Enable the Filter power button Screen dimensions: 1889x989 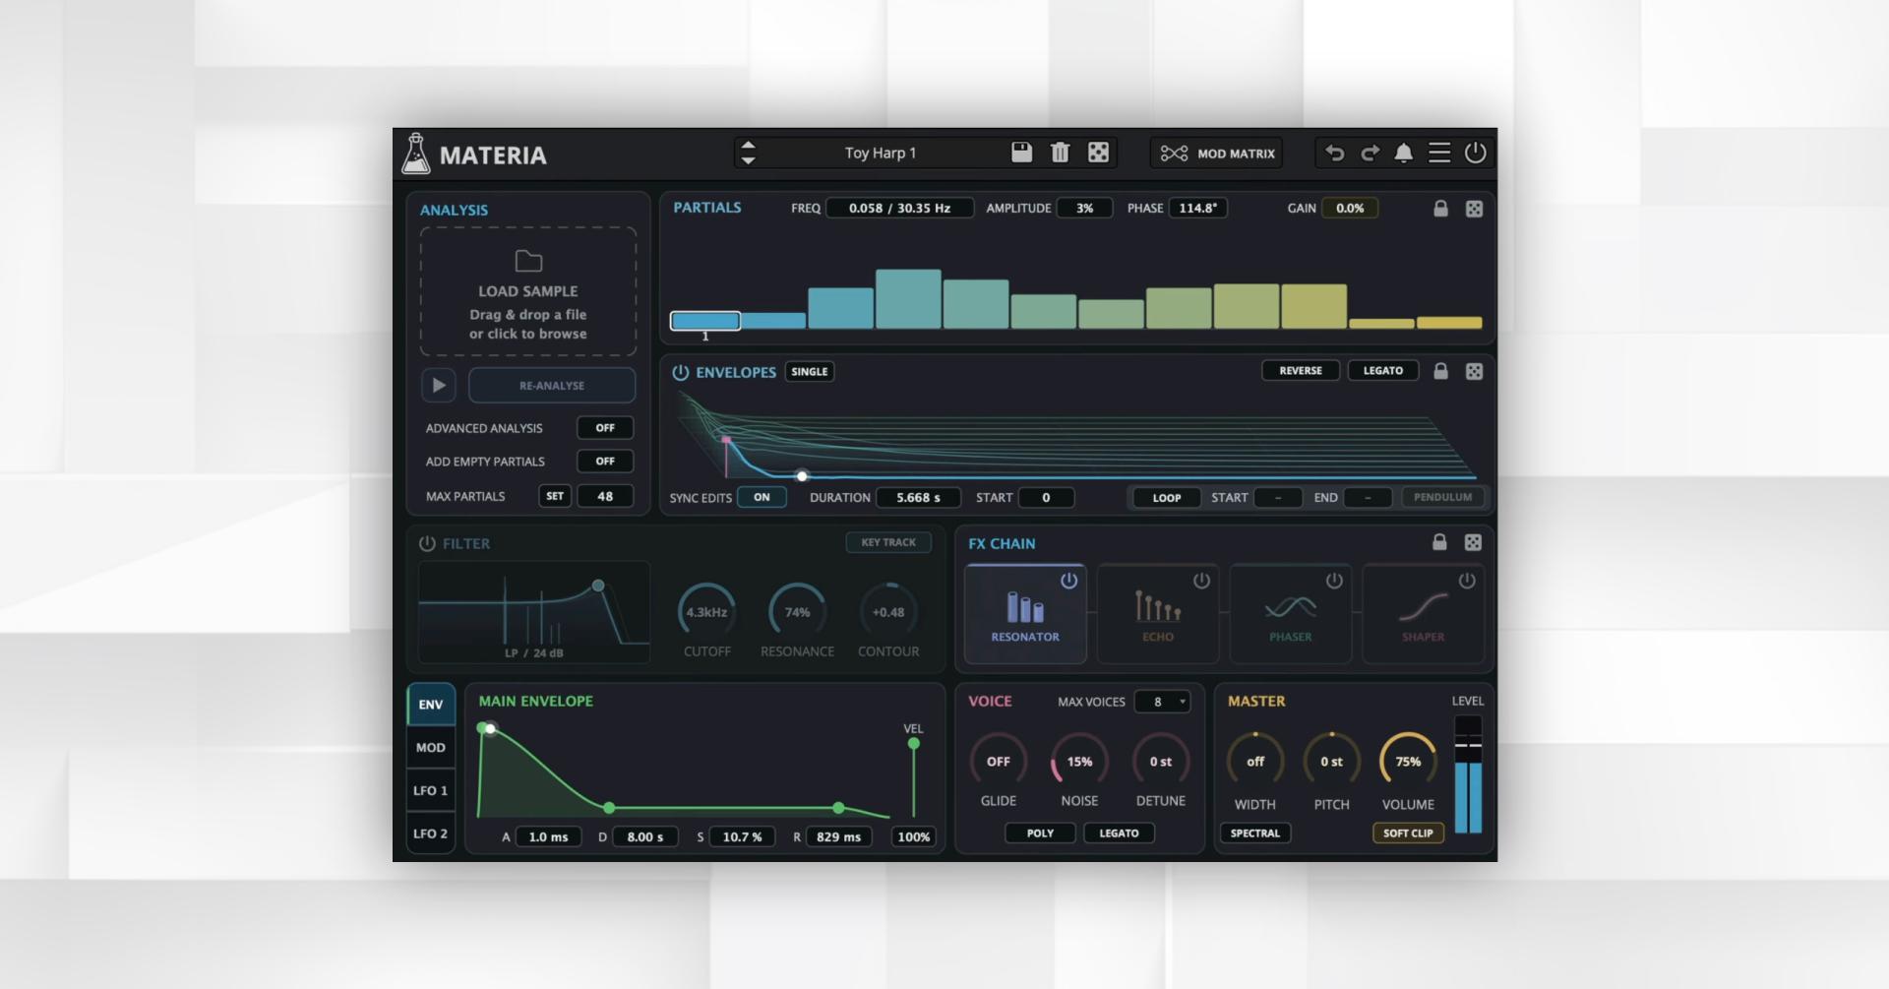click(x=427, y=543)
